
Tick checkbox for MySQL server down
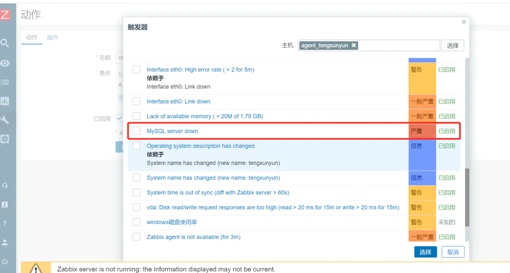tap(136, 131)
